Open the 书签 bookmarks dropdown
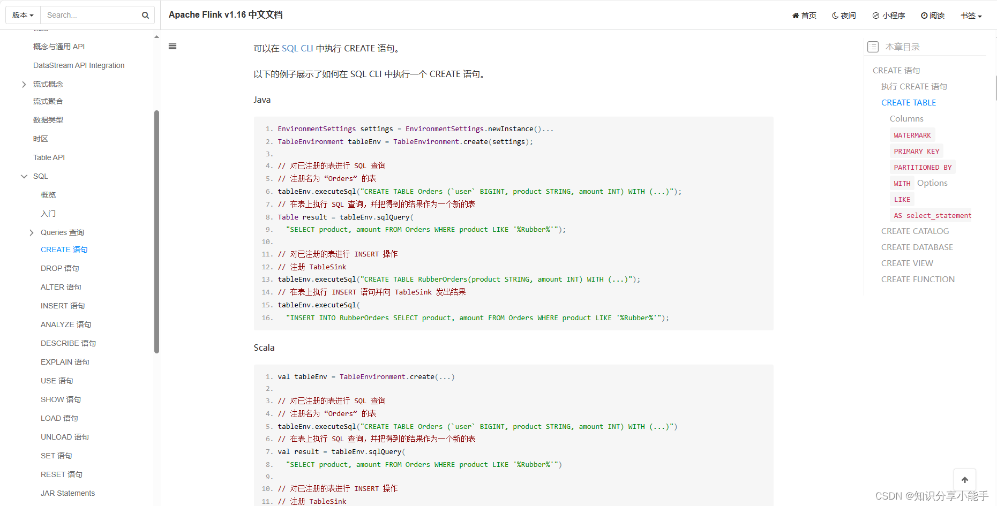The width and height of the screenshot is (997, 506). (x=971, y=16)
